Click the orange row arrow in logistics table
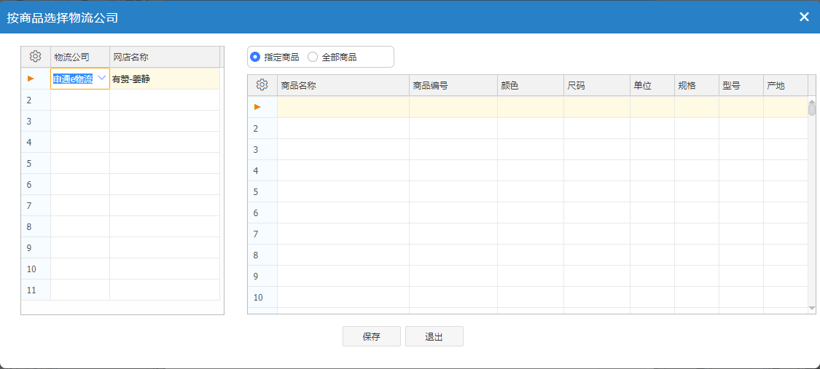 31,79
